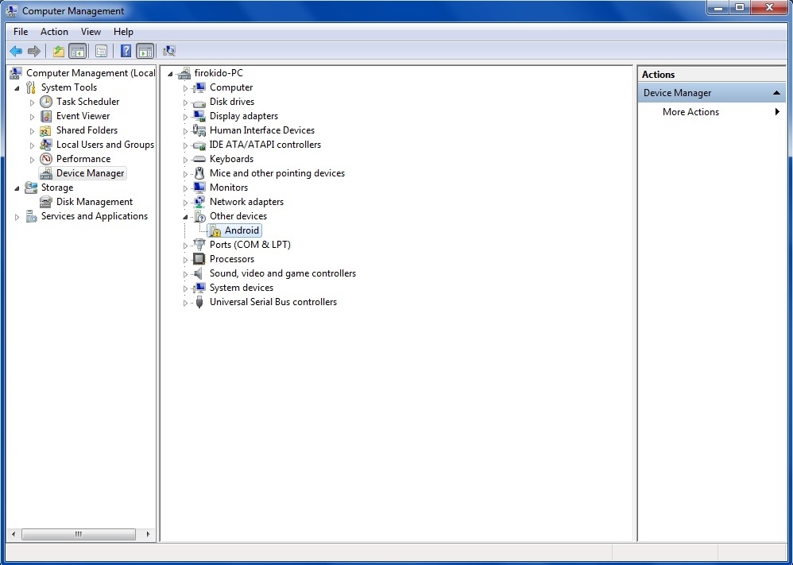The height and width of the screenshot is (565, 793).
Task: Collapse the System Tools node
Action: point(17,88)
